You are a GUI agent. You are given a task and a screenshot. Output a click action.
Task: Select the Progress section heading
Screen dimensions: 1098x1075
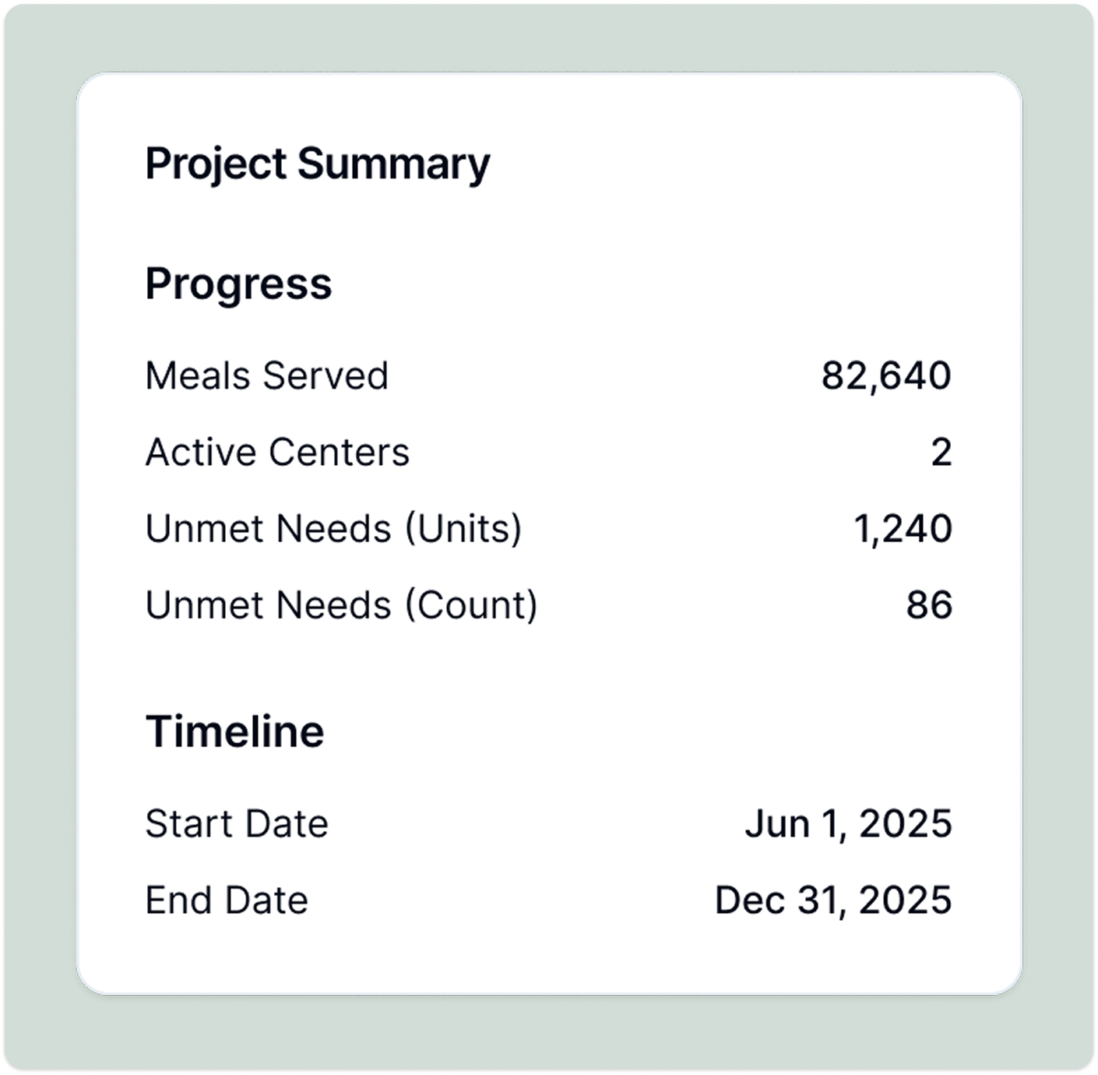pos(238,285)
